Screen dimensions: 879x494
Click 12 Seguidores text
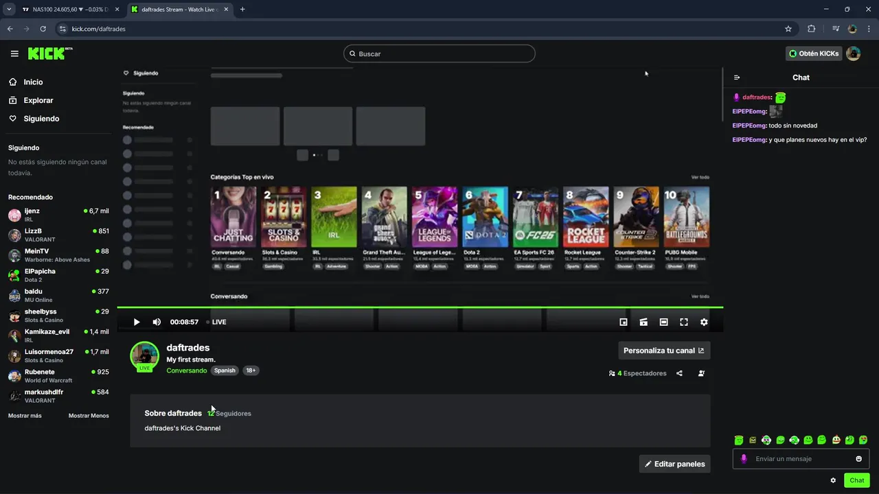click(229, 413)
